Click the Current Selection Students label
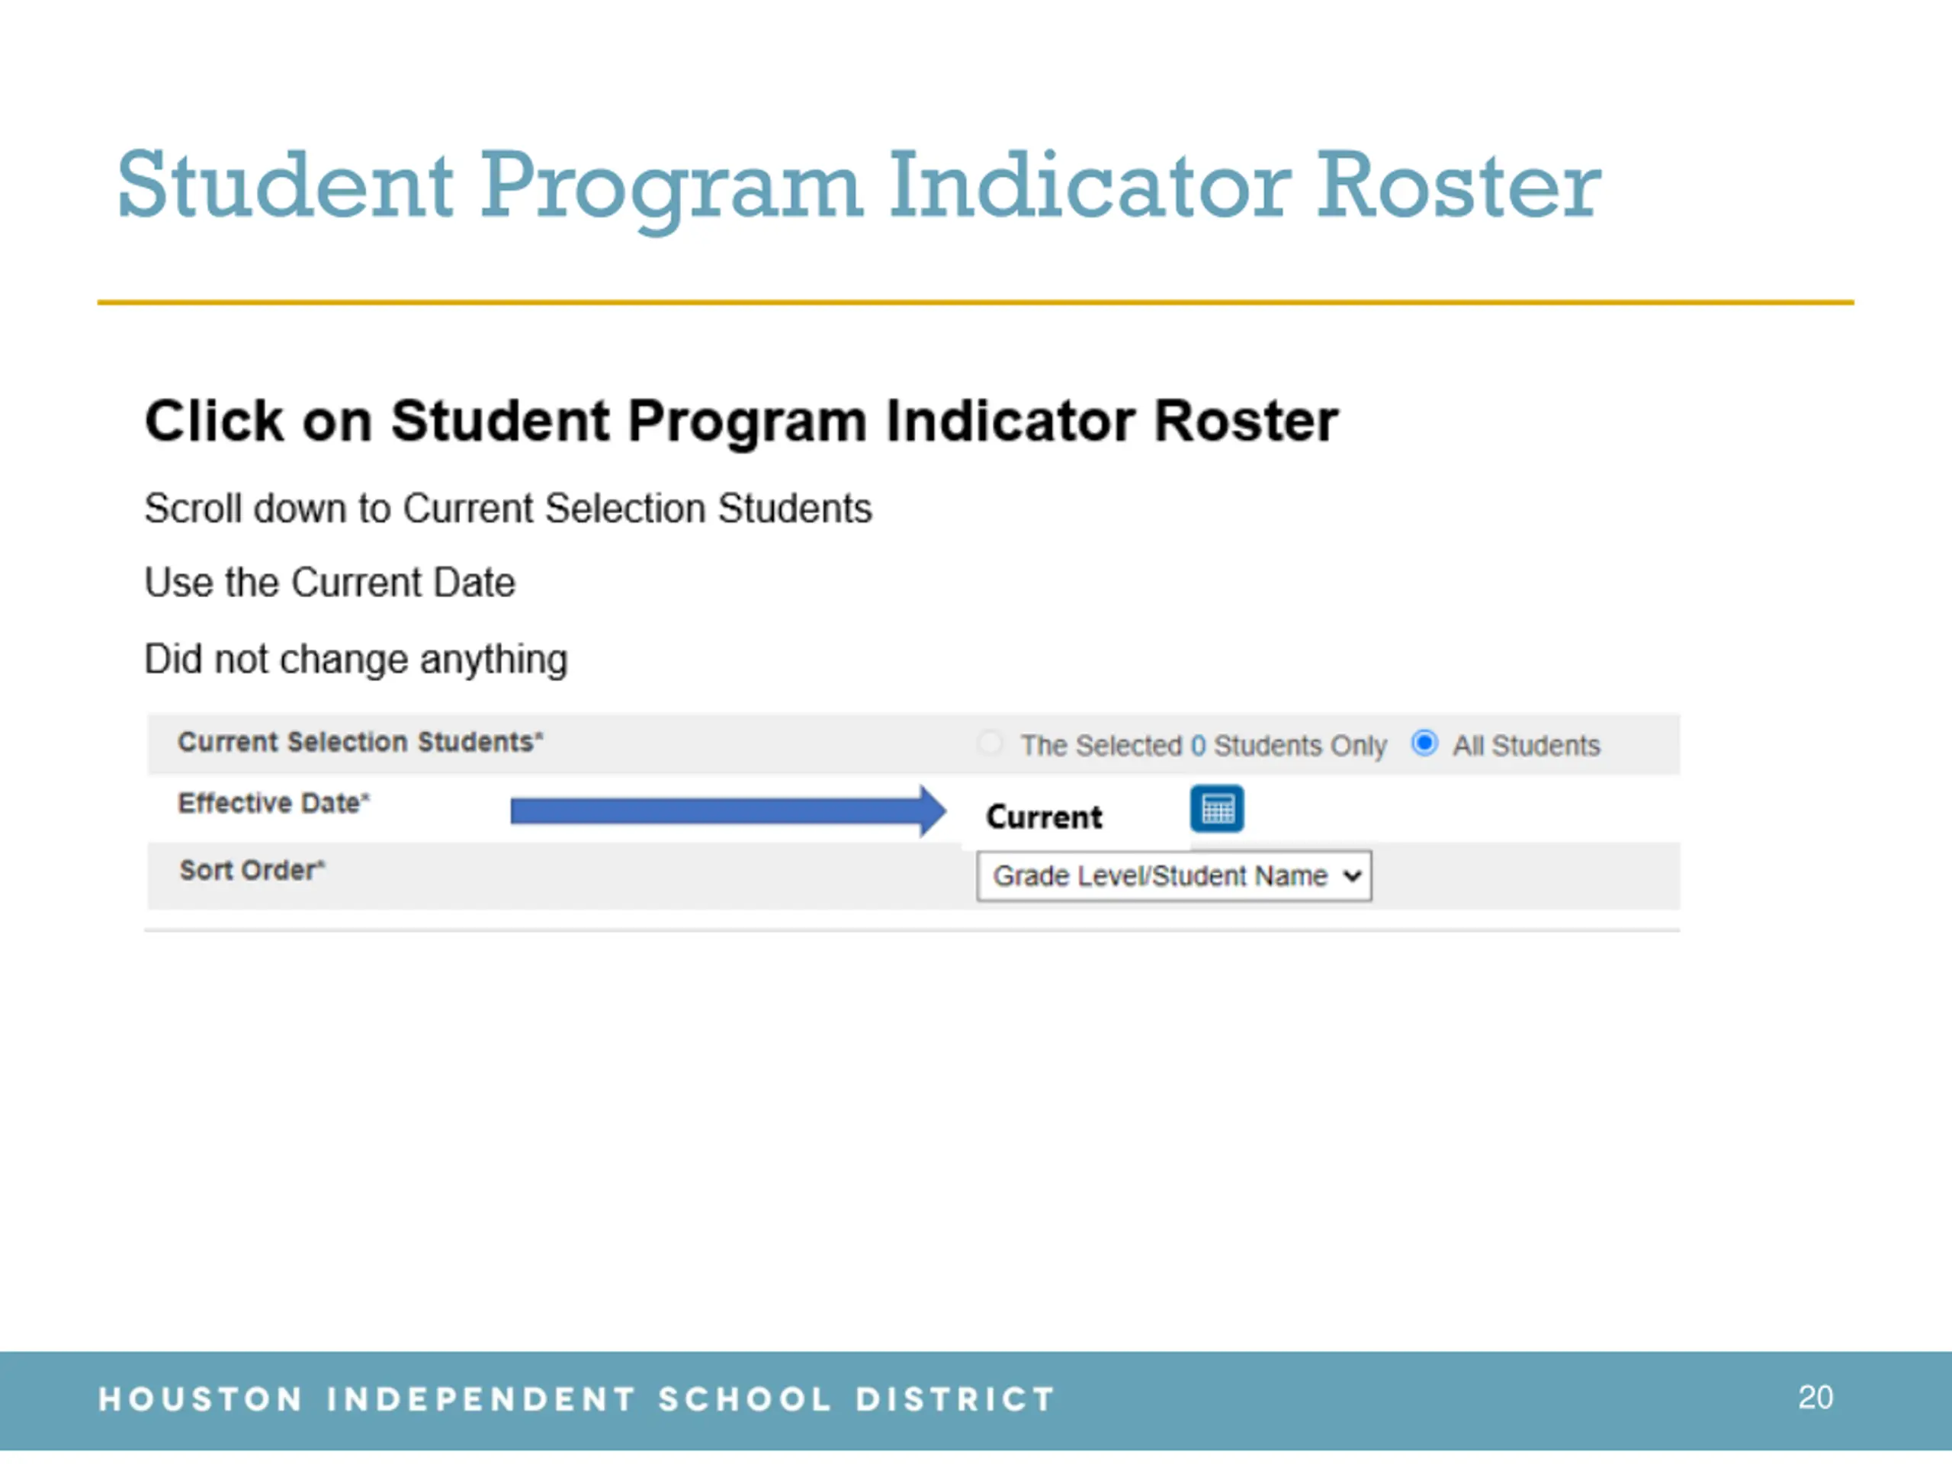The height and width of the screenshot is (1464, 1952). 360,742
